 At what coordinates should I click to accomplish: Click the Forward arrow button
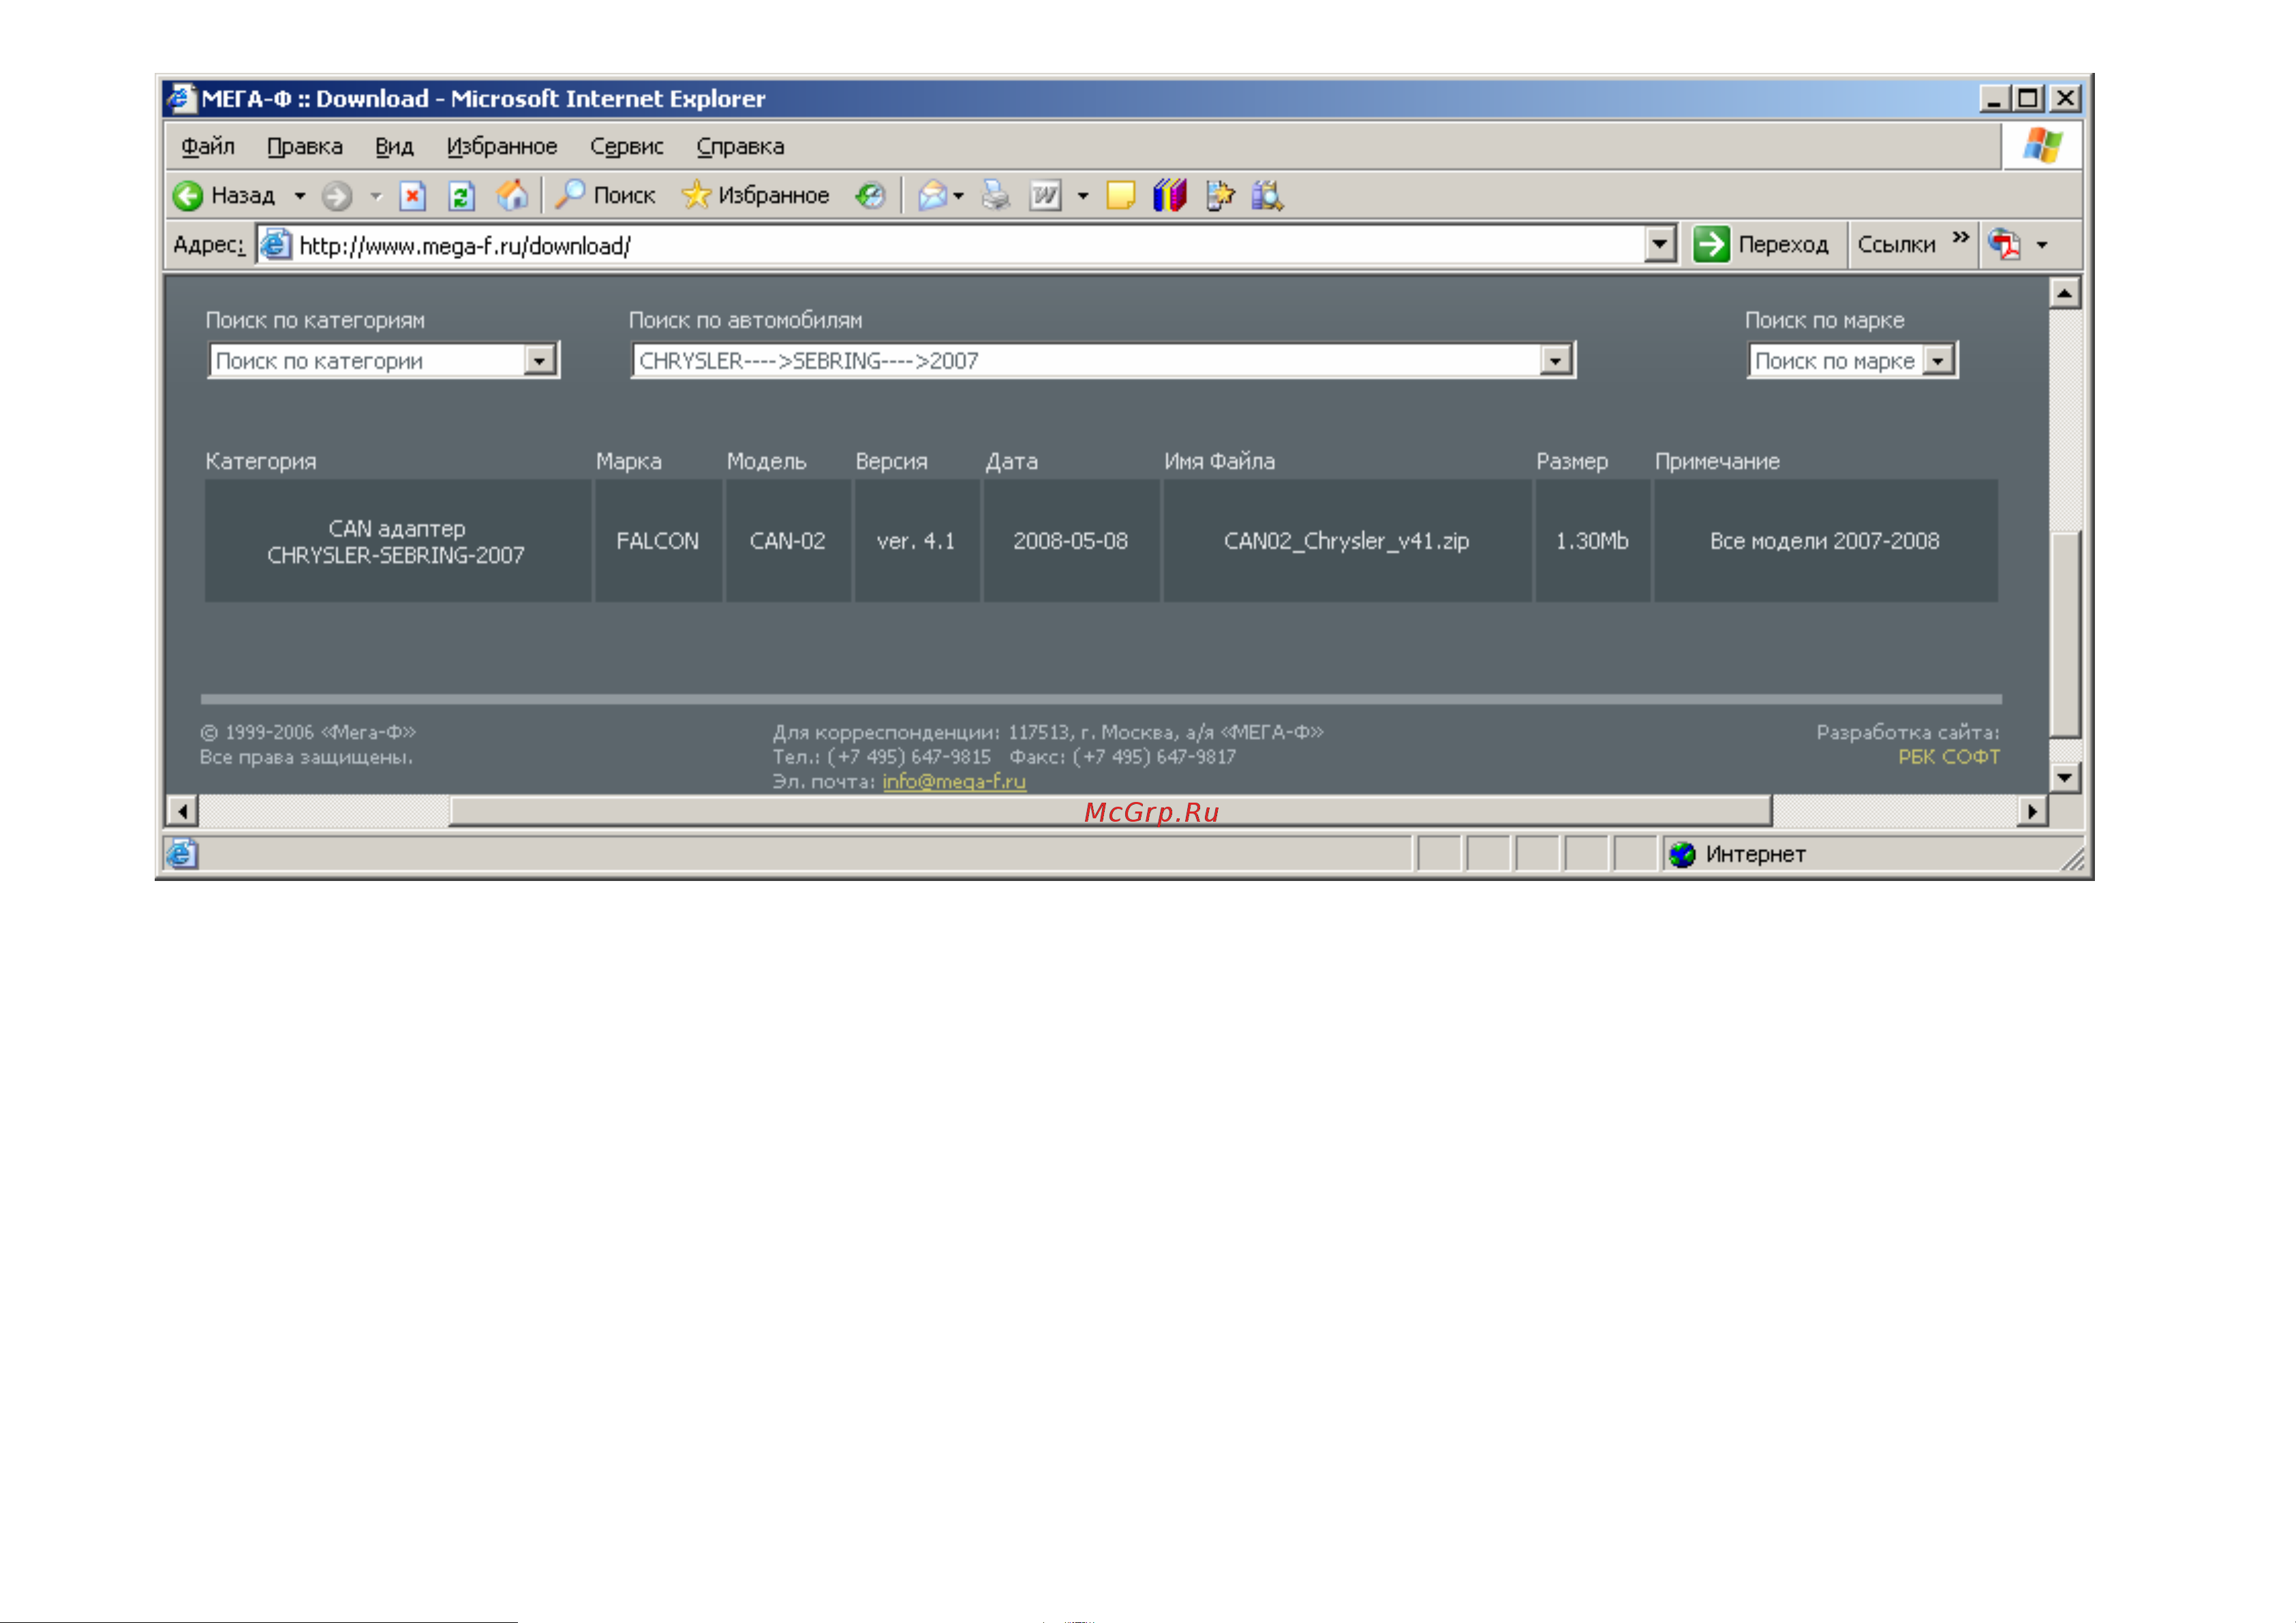click(x=337, y=195)
